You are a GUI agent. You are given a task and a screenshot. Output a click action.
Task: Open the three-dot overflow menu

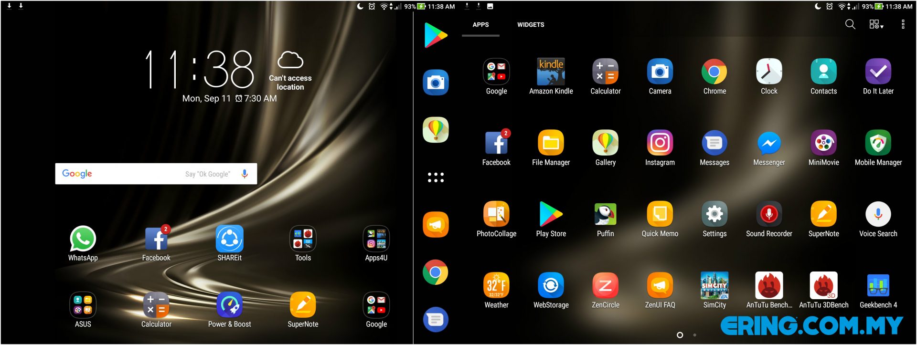click(x=903, y=24)
